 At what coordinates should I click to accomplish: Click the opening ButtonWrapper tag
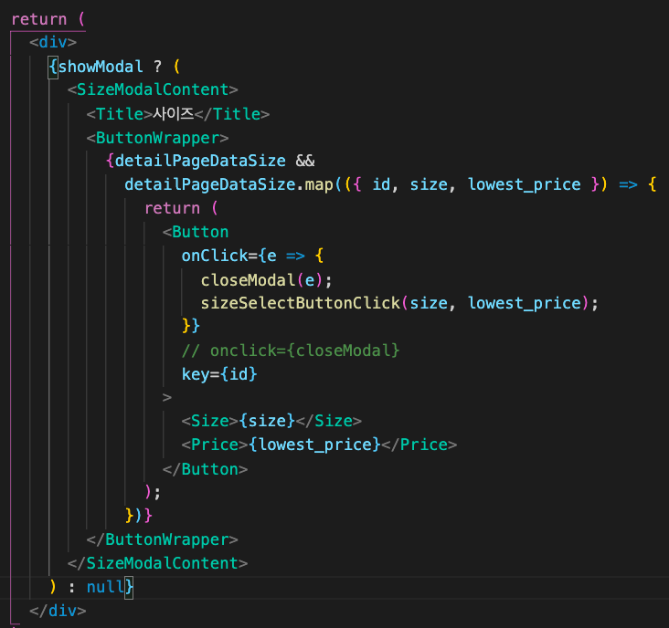pos(157,138)
